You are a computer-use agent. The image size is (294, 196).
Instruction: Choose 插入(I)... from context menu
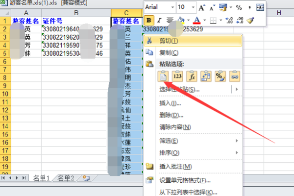[x=193, y=103]
